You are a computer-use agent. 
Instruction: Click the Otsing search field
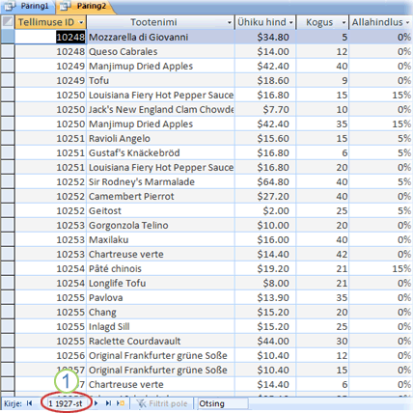click(x=223, y=403)
